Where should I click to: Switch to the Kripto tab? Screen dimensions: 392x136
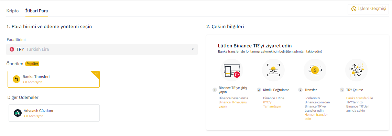coord(12,11)
